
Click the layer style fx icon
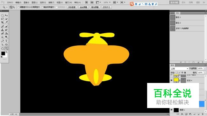tap(182, 114)
